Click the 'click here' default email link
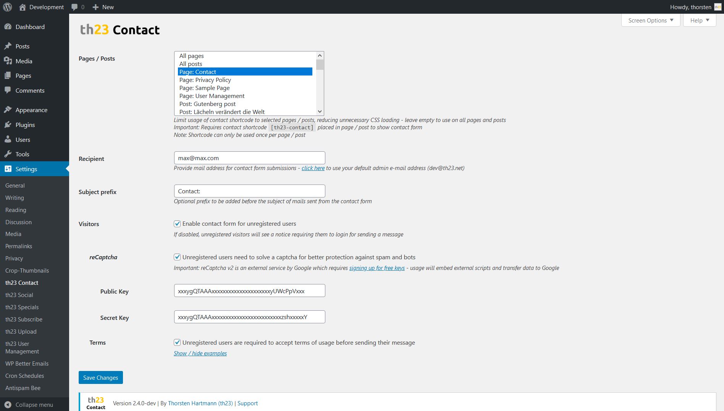724x411 pixels. (313, 168)
